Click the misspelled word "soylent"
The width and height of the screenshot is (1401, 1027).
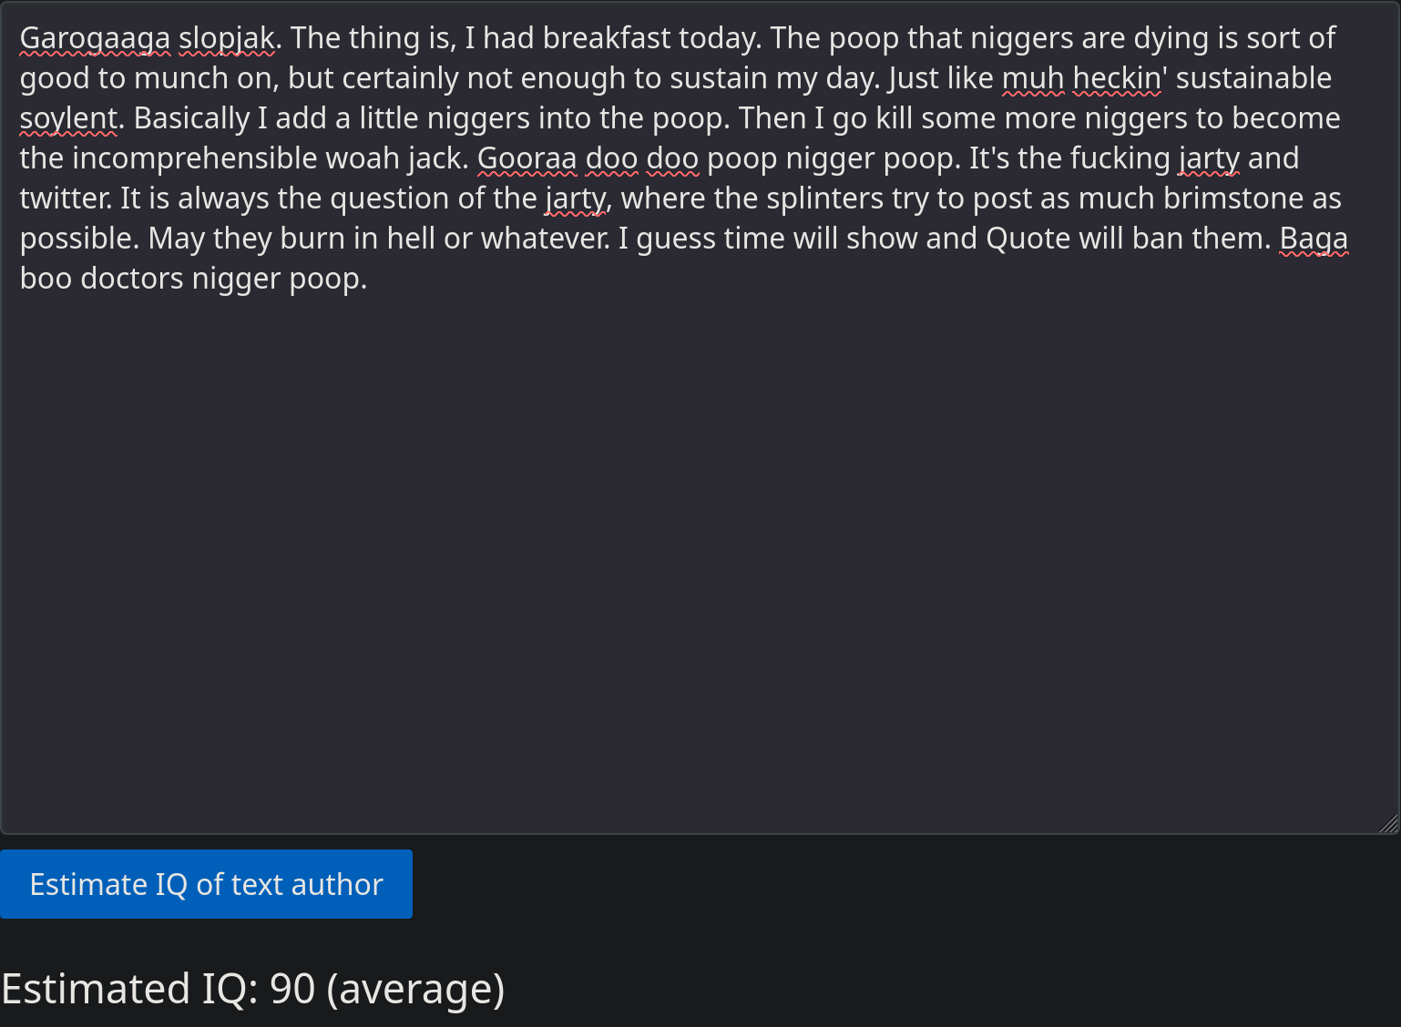68,118
